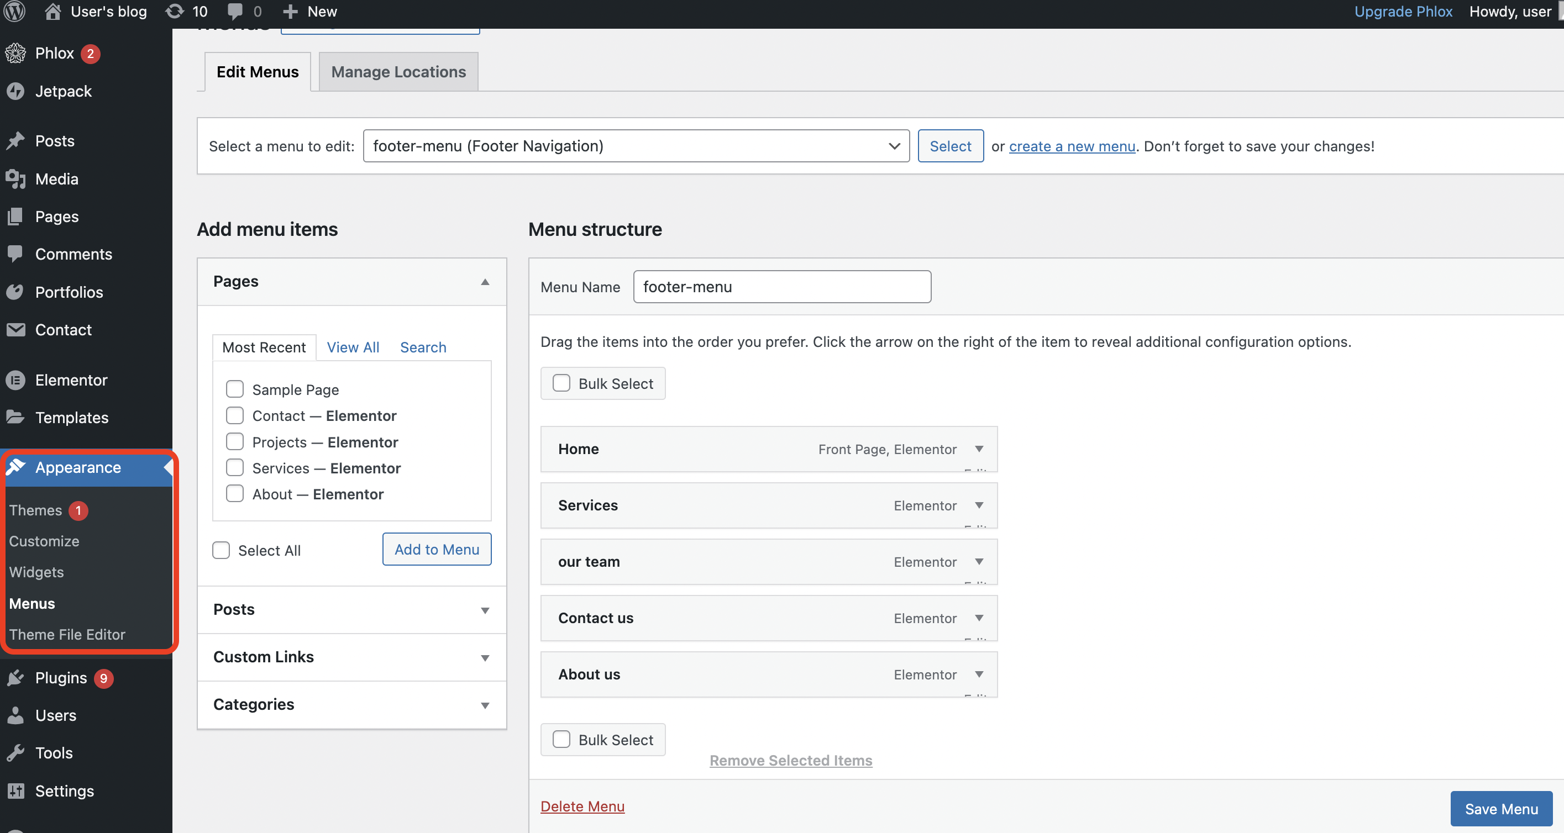
Task: Click the WordPress logo icon
Action: coord(14,12)
